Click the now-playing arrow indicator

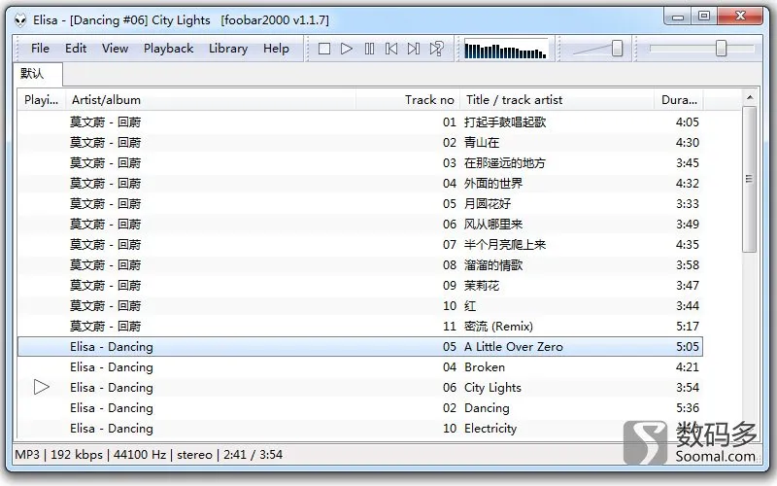[x=42, y=387]
